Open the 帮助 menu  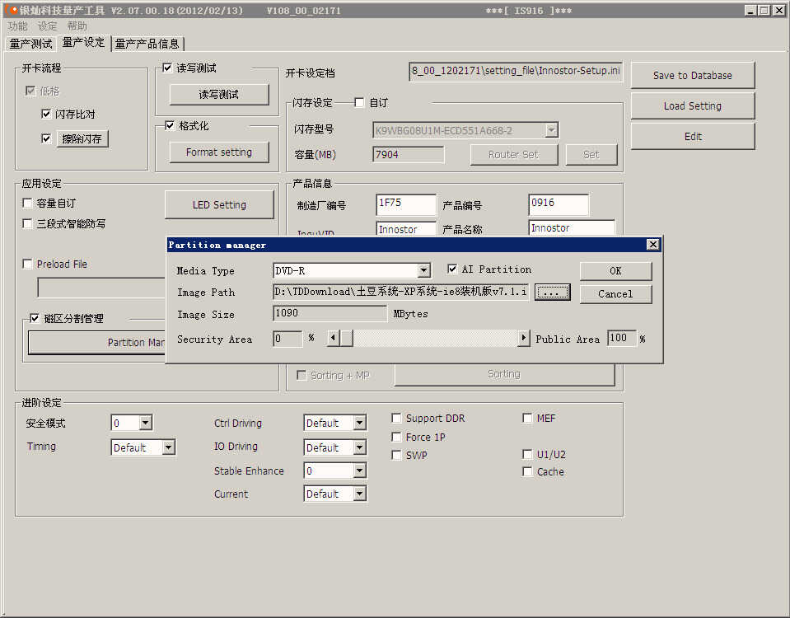coord(77,26)
